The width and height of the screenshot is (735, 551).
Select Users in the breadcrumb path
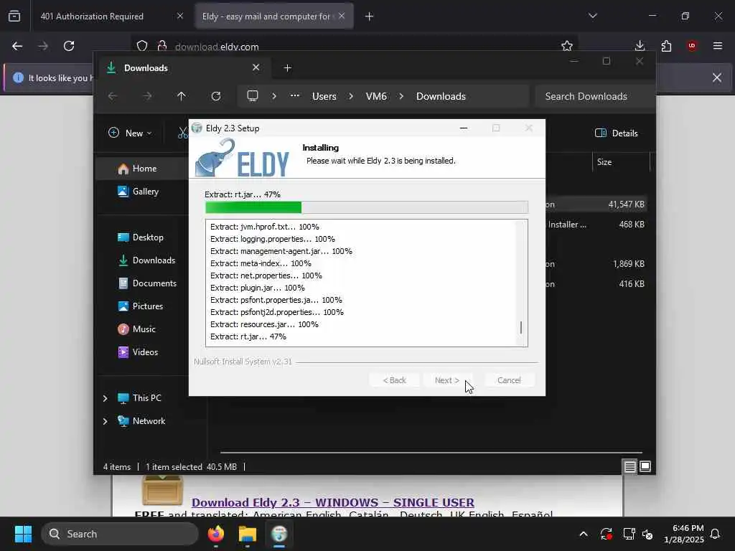[324, 96]
